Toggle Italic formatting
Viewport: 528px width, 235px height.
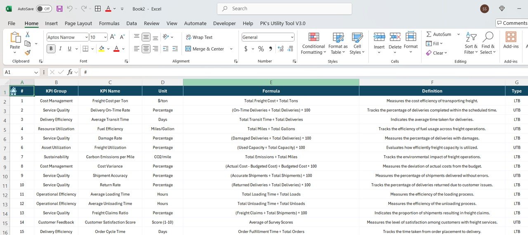[x=60, y=48]
